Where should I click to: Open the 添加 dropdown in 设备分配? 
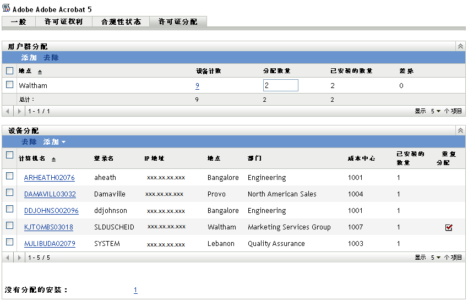point(55,142)
